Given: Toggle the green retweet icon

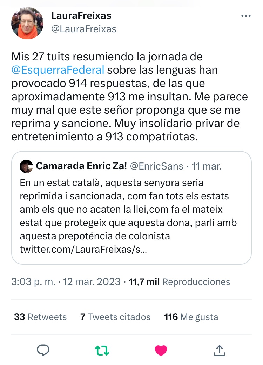Looking at the screenshot, I should click(x=102, y=350).
